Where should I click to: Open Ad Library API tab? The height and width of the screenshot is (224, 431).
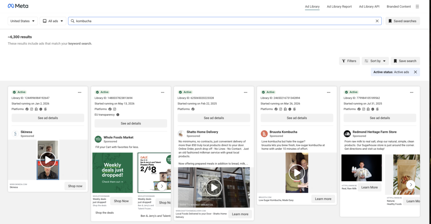[369, 6]
